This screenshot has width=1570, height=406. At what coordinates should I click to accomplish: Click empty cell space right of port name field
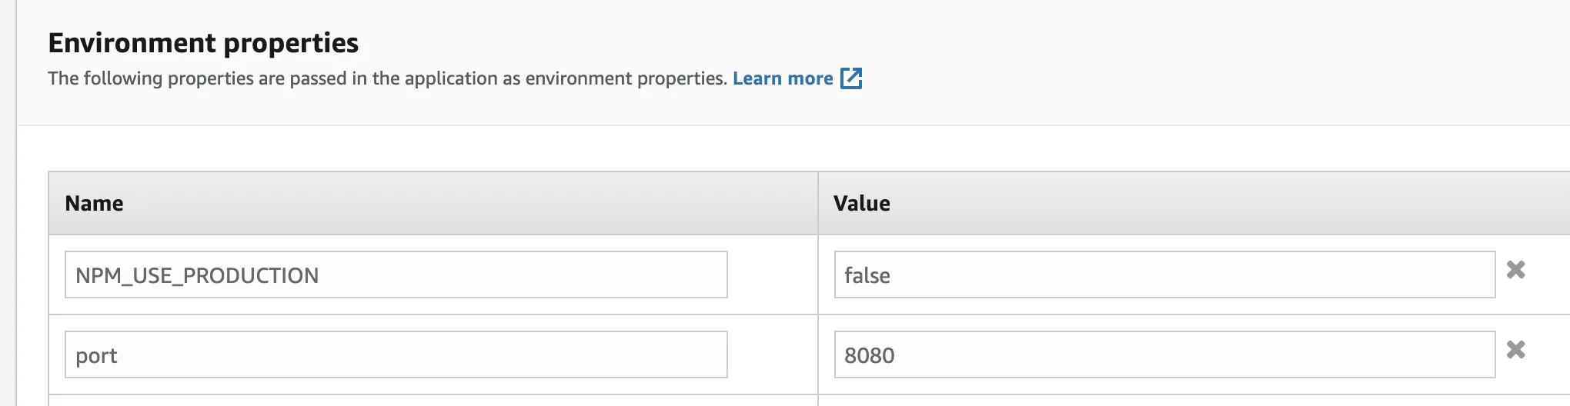click(x=772, y=354)
